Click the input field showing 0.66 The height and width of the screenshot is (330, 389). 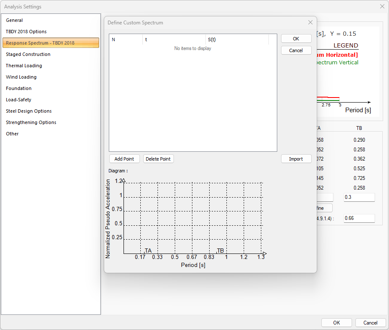(359, 219)
